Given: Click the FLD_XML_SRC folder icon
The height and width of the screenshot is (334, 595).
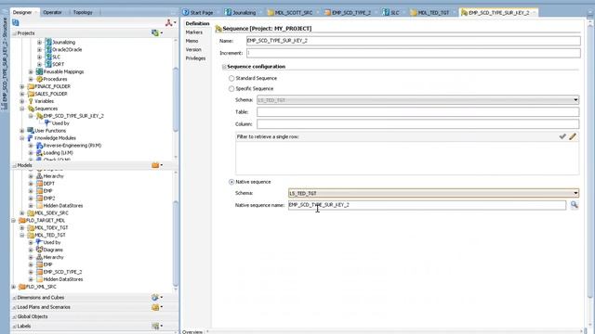Looking at the screenshot, I should [x=22, y=287].
